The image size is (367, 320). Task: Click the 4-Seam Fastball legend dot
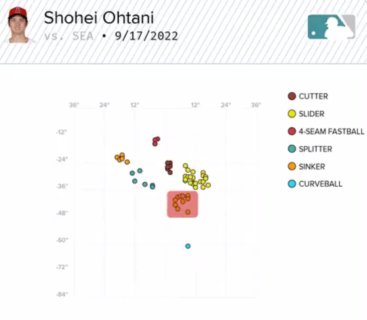pos(292,131)
